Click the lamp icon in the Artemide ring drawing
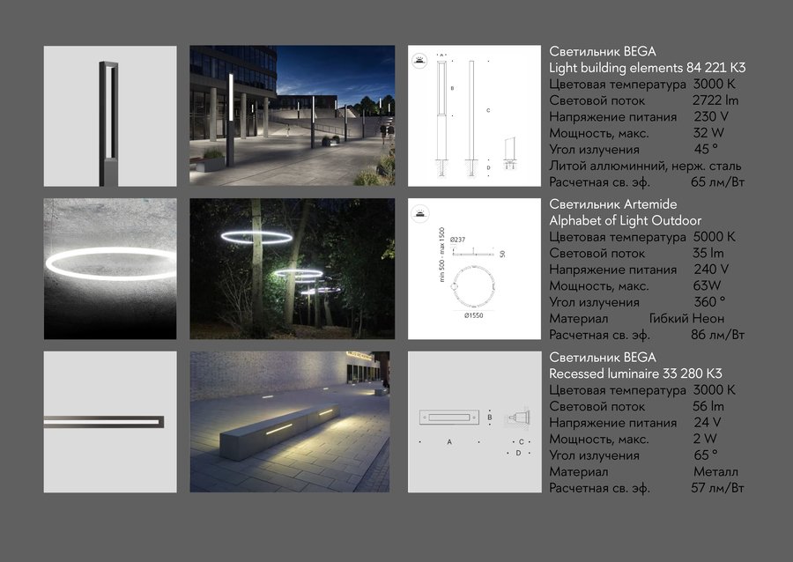Viewport: 793px width, 562px height. (419, 213)
